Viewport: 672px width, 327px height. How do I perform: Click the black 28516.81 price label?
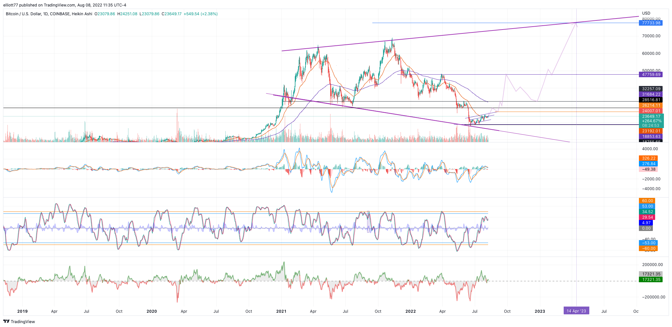click(x=651, y=100)
